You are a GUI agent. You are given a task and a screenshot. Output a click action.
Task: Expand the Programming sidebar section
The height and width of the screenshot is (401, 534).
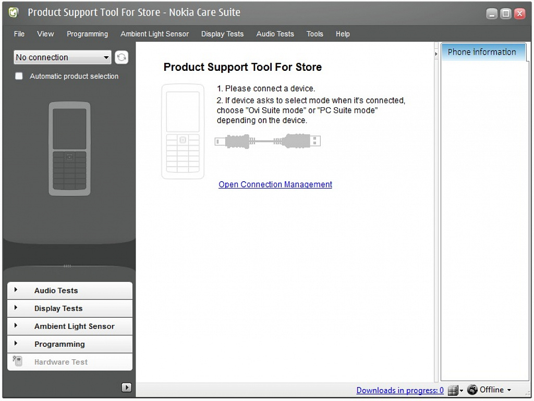pos(70,344)
